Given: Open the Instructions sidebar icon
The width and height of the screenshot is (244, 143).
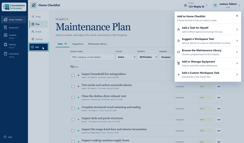Looking at the screenshot, I should [x=5, y=54].
